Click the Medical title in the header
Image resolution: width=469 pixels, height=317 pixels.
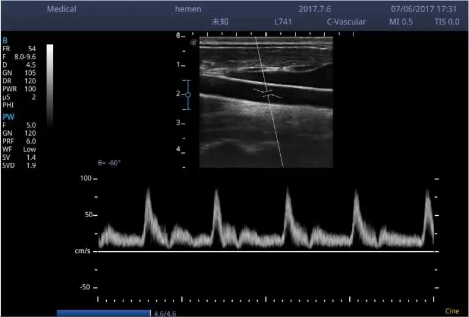point(62,9)
